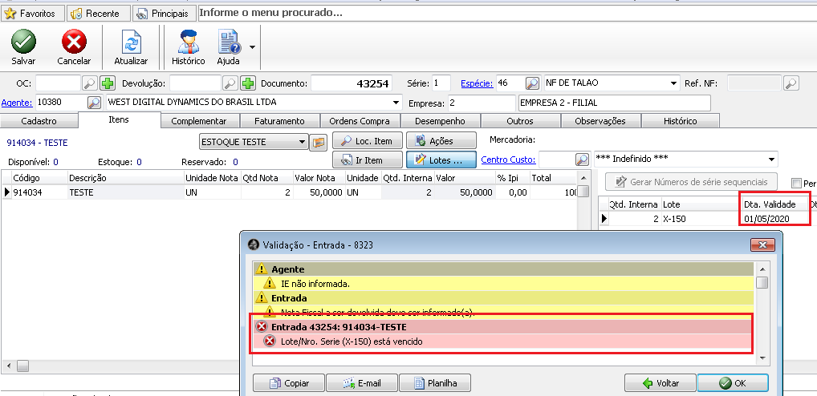The width and height of the screenshot is (817, 396).
Task: Click the Lotes ... button
Action: tap(441, 160)
